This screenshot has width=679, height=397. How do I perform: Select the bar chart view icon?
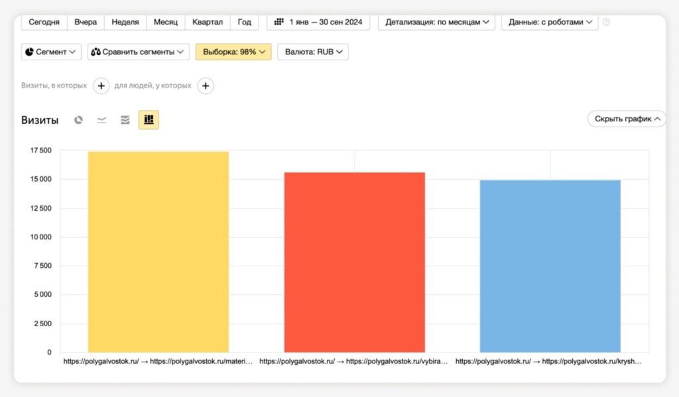149,120
